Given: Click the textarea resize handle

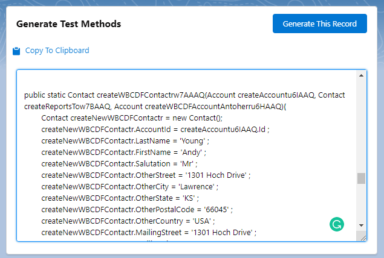Looking at the screenshot, I should pyautogui.click(x=362, y=237).
